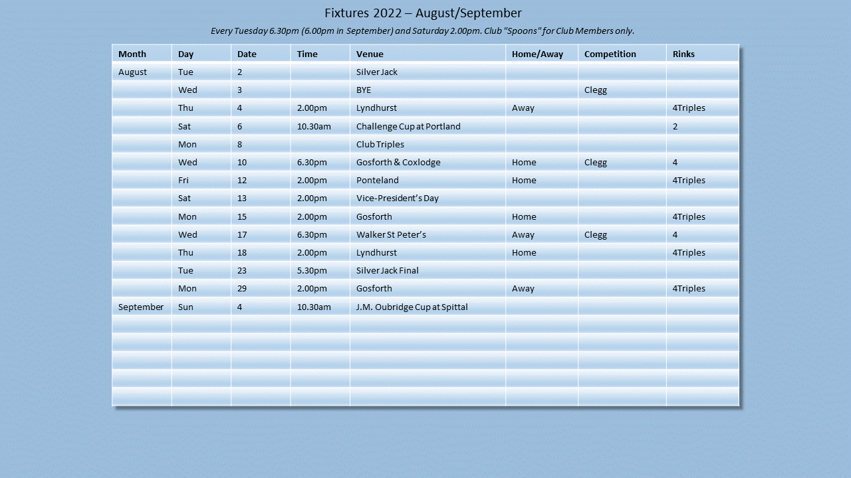Click the Venue column header
This screenshot has width=851, height=478.
[x=370, y=54]
